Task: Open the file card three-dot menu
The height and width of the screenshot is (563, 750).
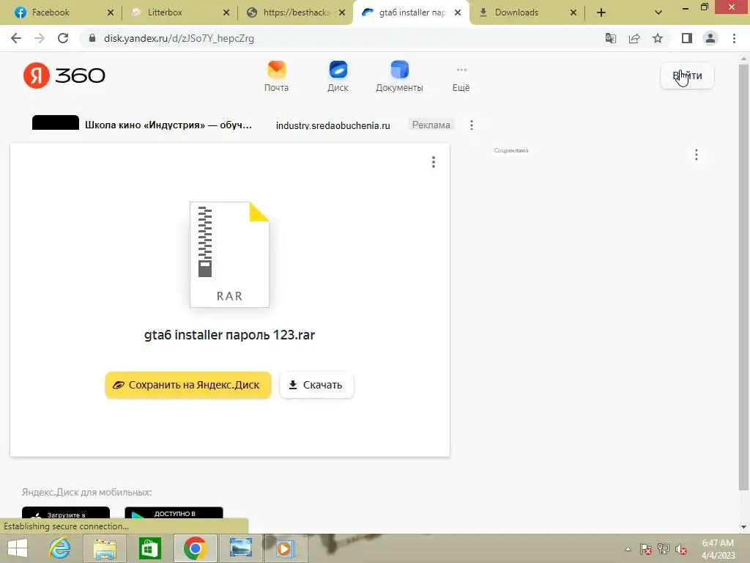Action: tap(434, 162)
